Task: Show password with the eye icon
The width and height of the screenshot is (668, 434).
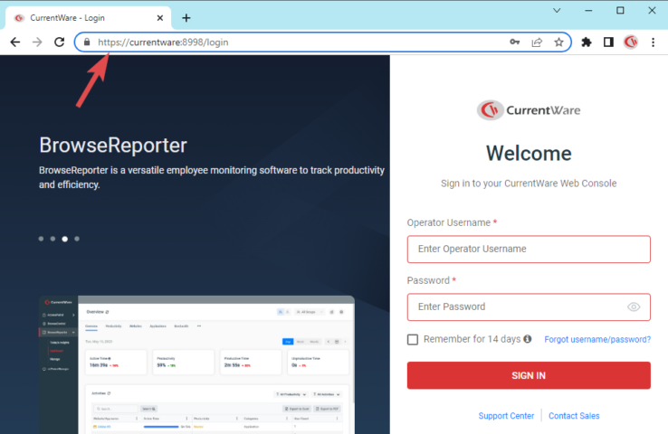Action: click(634, 307)
